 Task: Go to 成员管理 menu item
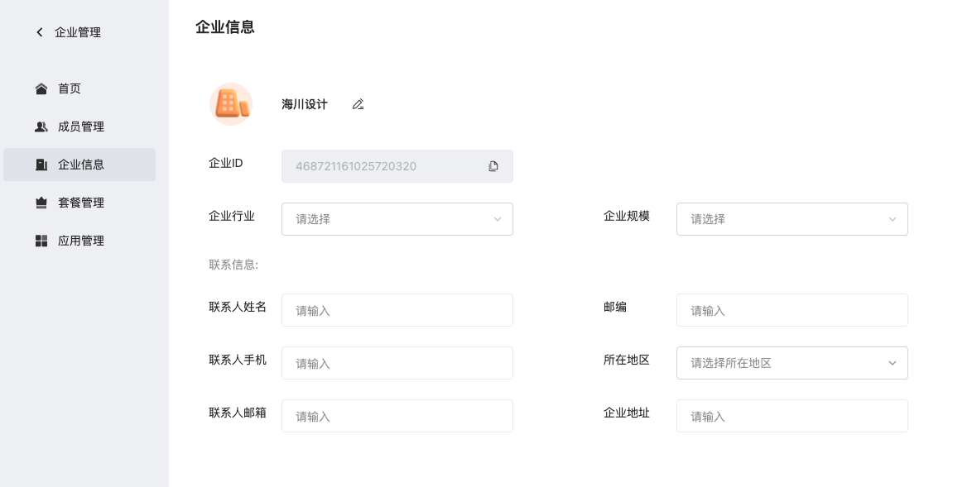79,127
